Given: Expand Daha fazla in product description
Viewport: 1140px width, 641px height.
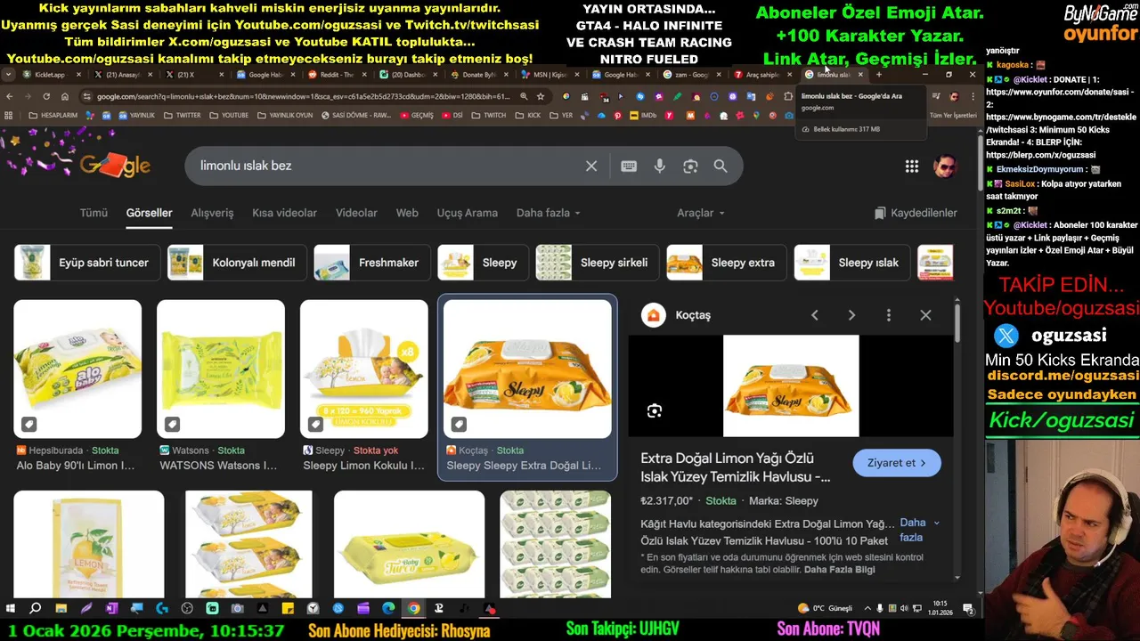Looking at the screenshot, I should coord(919,530).
